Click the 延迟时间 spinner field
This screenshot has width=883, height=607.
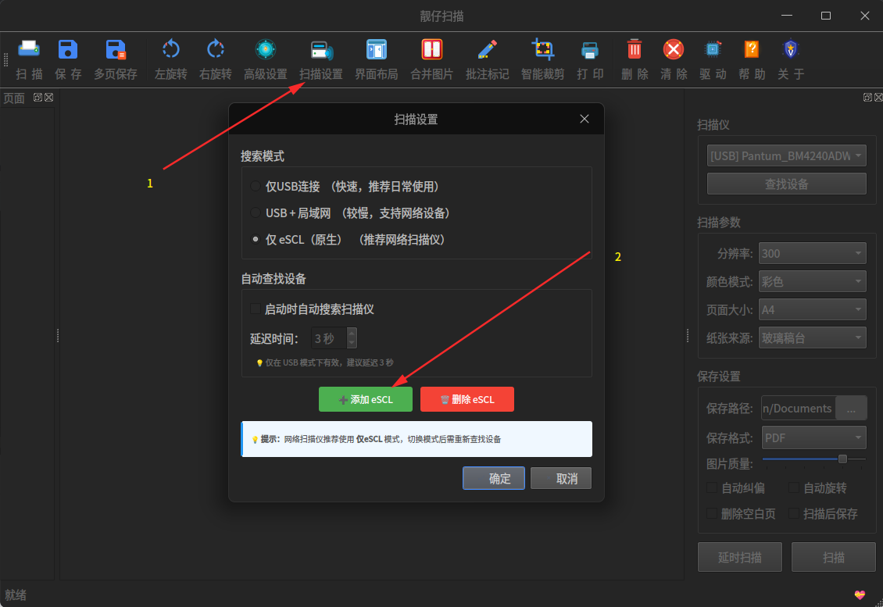click(334, 338)
